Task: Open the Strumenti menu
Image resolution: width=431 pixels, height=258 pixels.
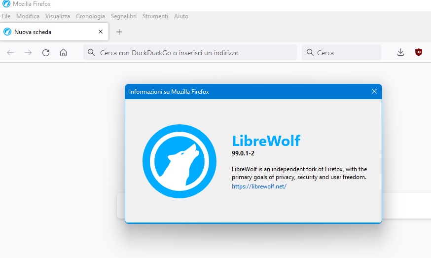Action: click(155, 16)
